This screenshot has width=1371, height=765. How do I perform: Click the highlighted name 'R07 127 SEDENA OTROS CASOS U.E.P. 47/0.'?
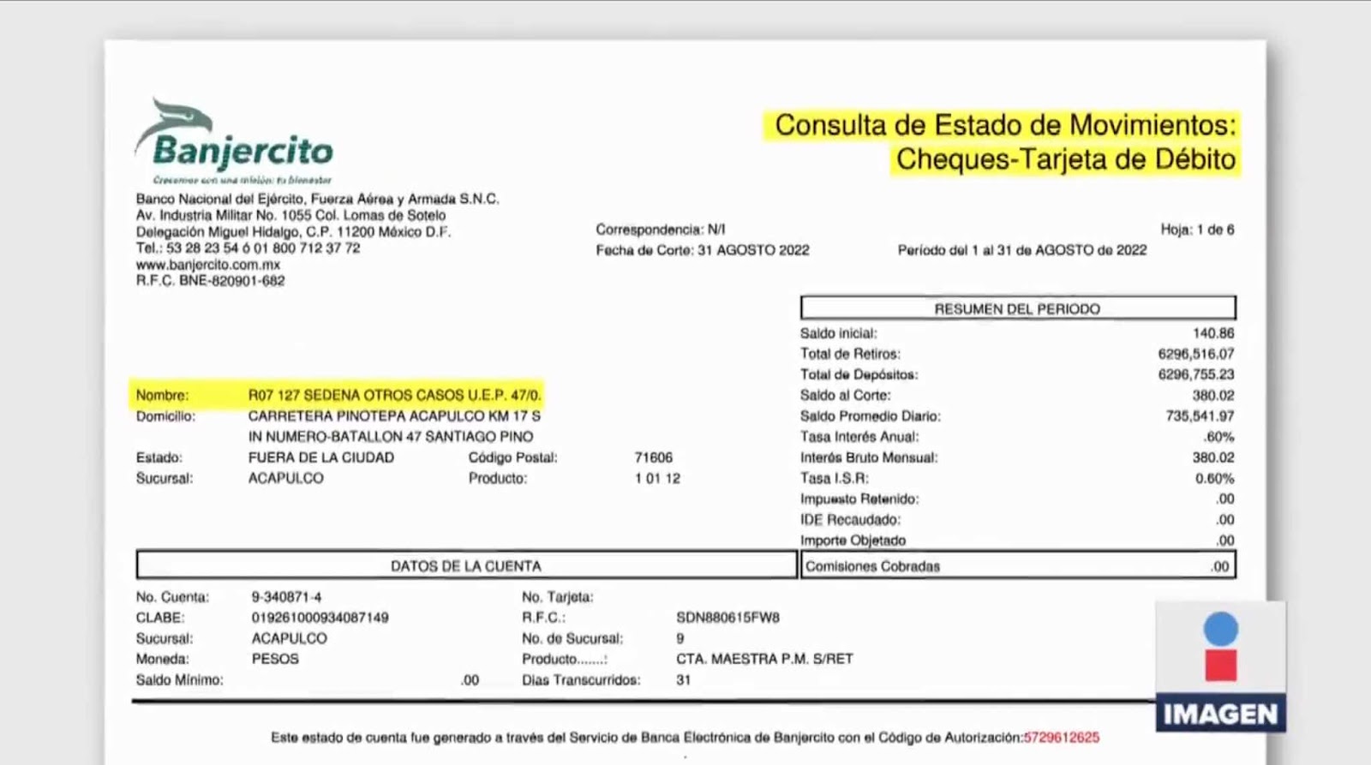[x=395, y=395]
